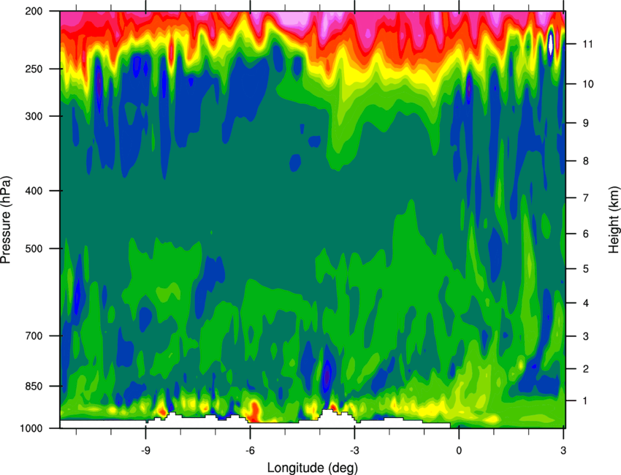Click the -3 longitude tick label
621x475 pixels.
[x=354, y=450]
